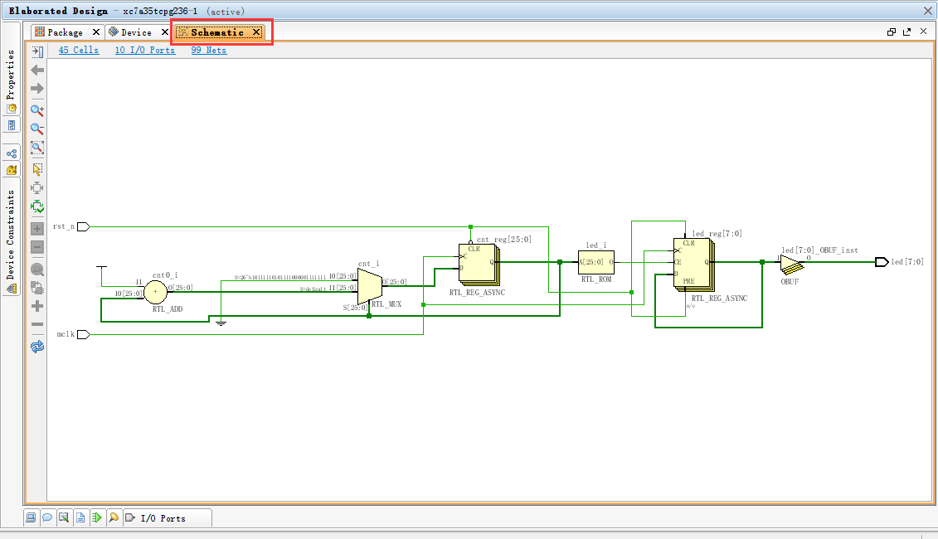
Task: Click the collapse-all minus box icon
Action: click(37, 247)
